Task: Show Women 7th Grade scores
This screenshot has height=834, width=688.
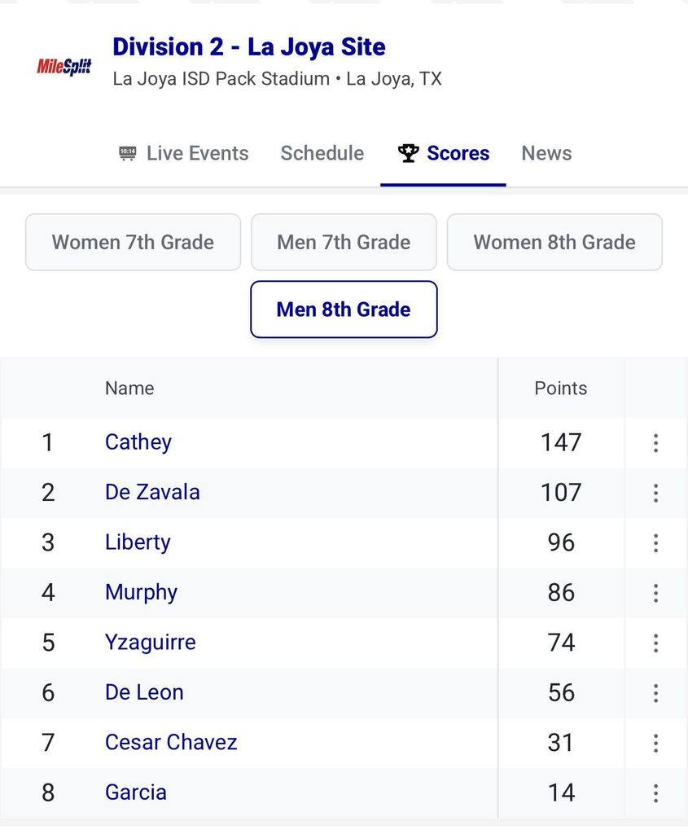Action: 133,242
